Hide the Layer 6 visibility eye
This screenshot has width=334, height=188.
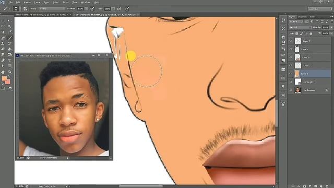click(x=291, y=57)
